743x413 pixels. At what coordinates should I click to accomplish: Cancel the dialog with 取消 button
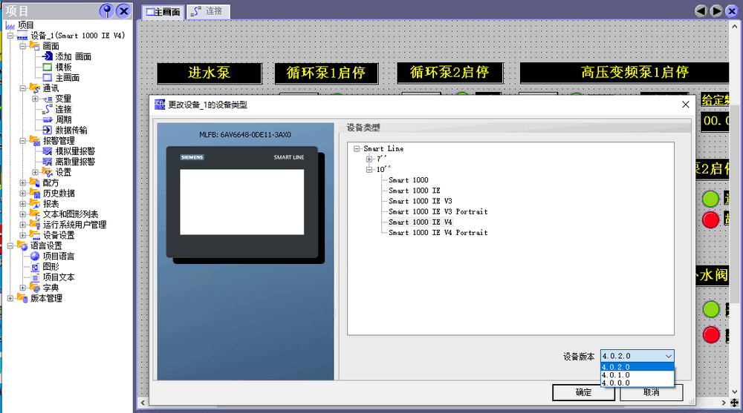[x=651, y=392]
